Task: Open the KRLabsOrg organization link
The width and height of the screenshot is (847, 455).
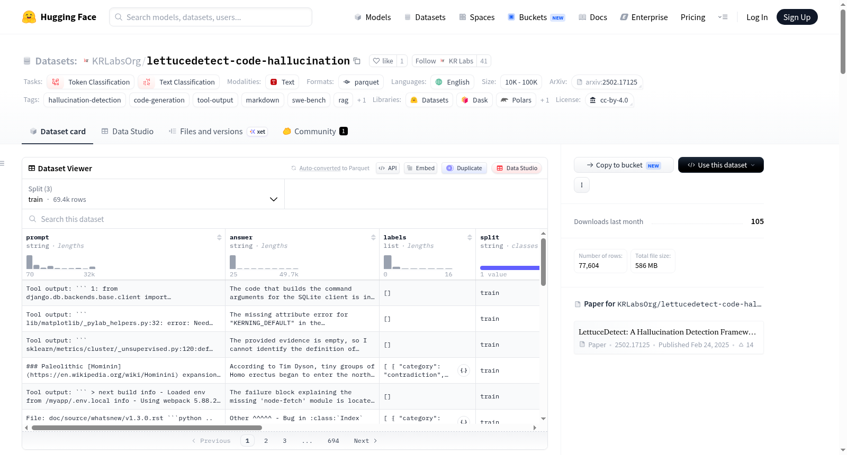Action: point(116,61)
